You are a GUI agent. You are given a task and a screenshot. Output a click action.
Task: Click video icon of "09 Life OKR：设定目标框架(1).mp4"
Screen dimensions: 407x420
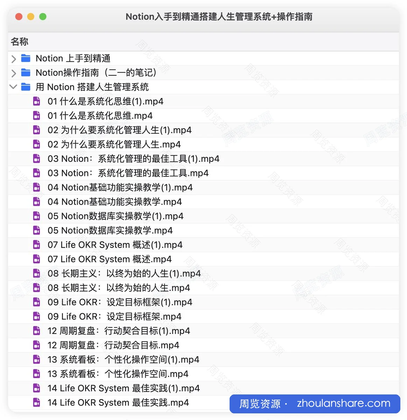(x=36, y=302)
